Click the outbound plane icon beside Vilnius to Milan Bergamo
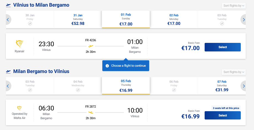 click(8, 5)
